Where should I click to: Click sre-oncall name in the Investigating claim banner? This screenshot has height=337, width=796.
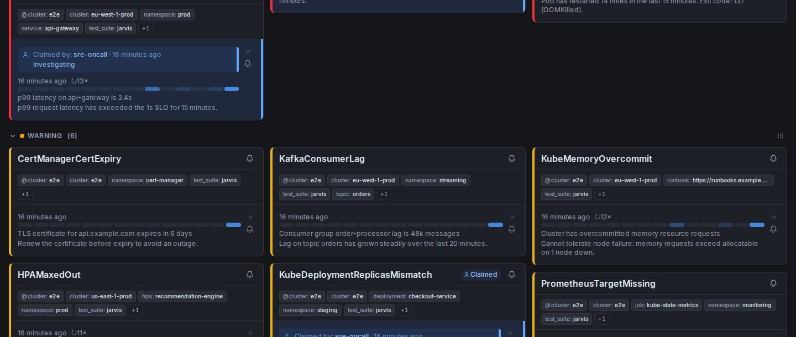coord(91,55)
